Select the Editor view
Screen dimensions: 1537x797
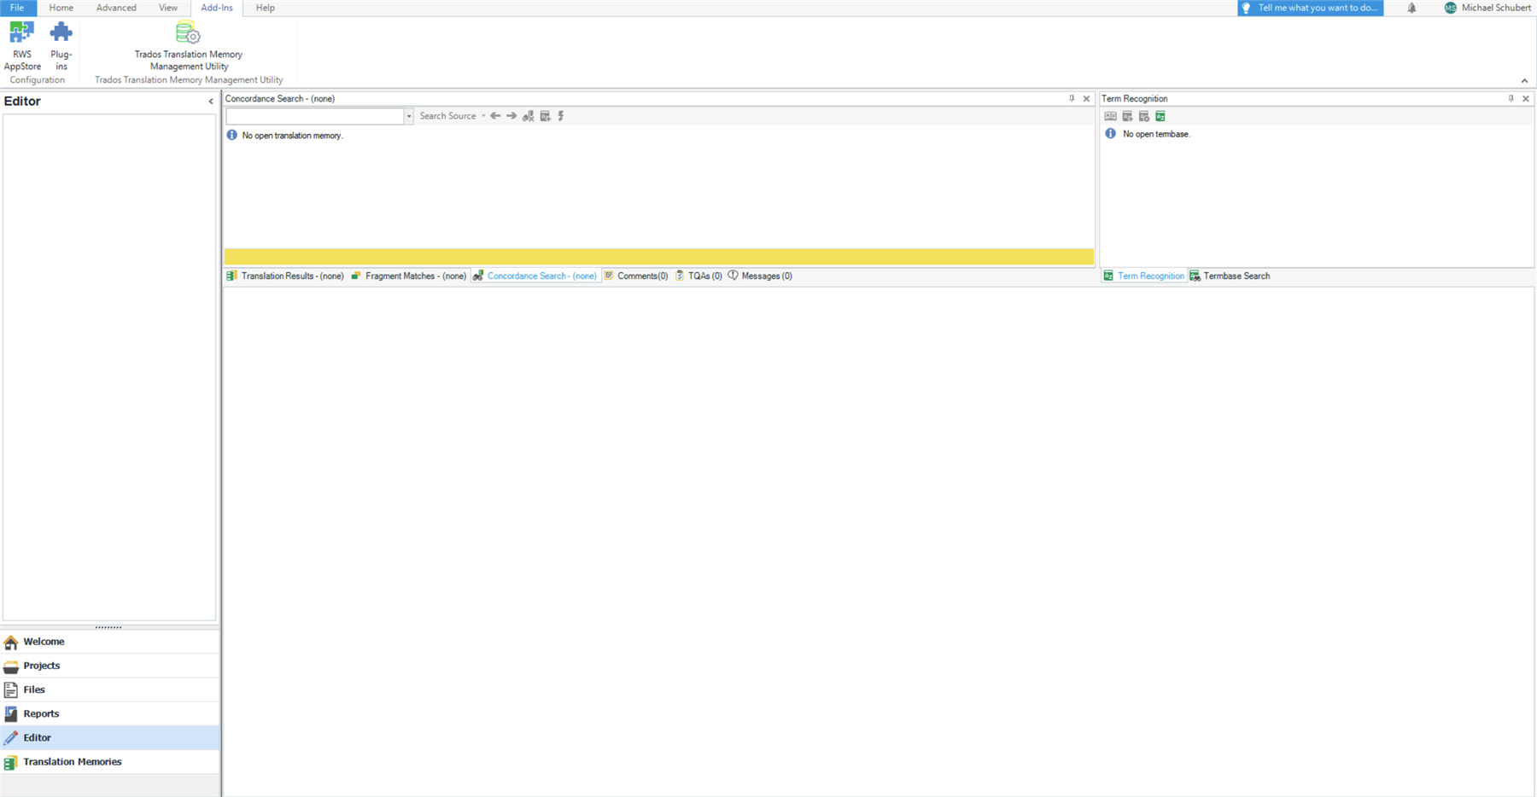point(109,737)
